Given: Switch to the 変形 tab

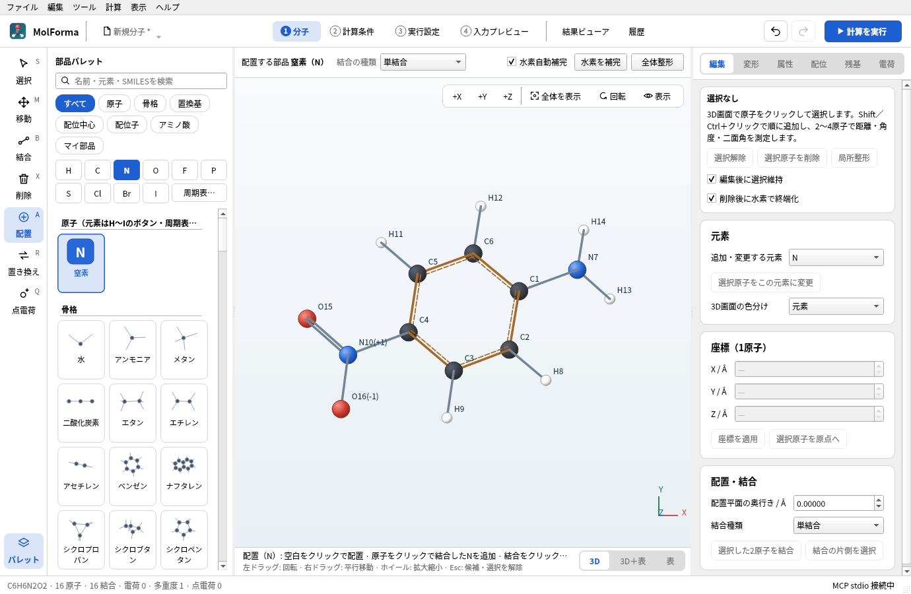Looking at the screenshot, I should coord(751,64).
